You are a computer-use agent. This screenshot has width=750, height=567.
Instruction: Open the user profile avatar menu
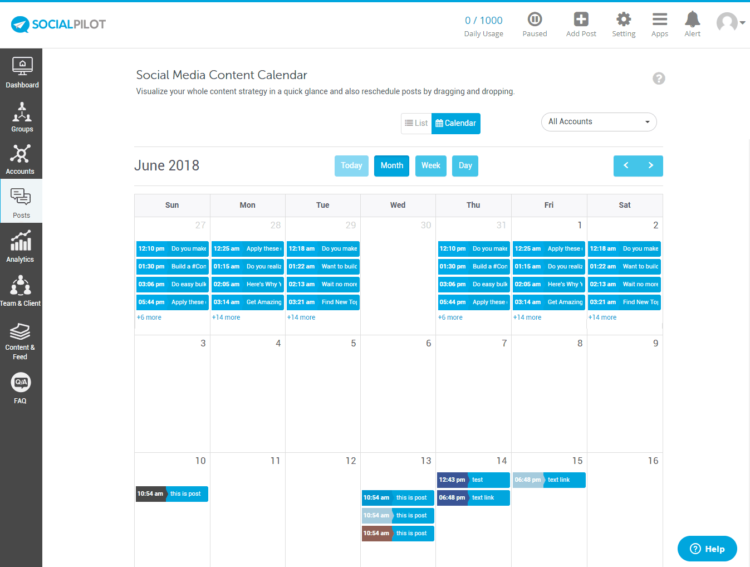(x=730, y=23)
